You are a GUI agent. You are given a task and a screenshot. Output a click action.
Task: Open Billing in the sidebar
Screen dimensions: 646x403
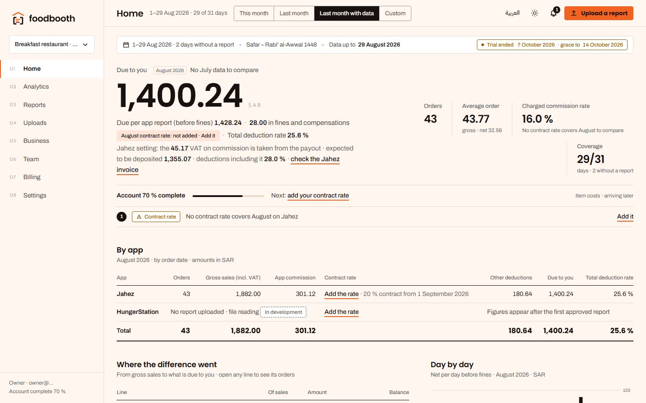click(x=52, y=177)
